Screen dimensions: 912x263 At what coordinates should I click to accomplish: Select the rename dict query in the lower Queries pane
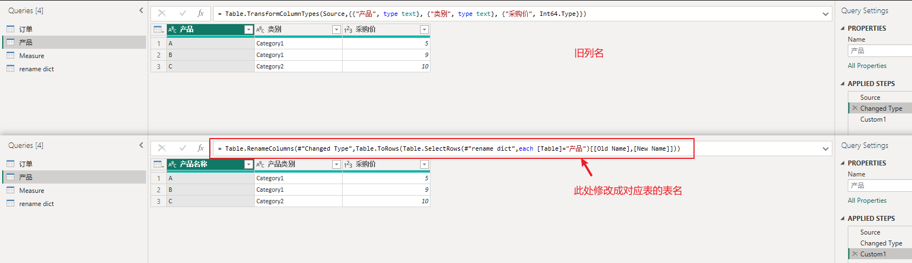tap(36, 204)
